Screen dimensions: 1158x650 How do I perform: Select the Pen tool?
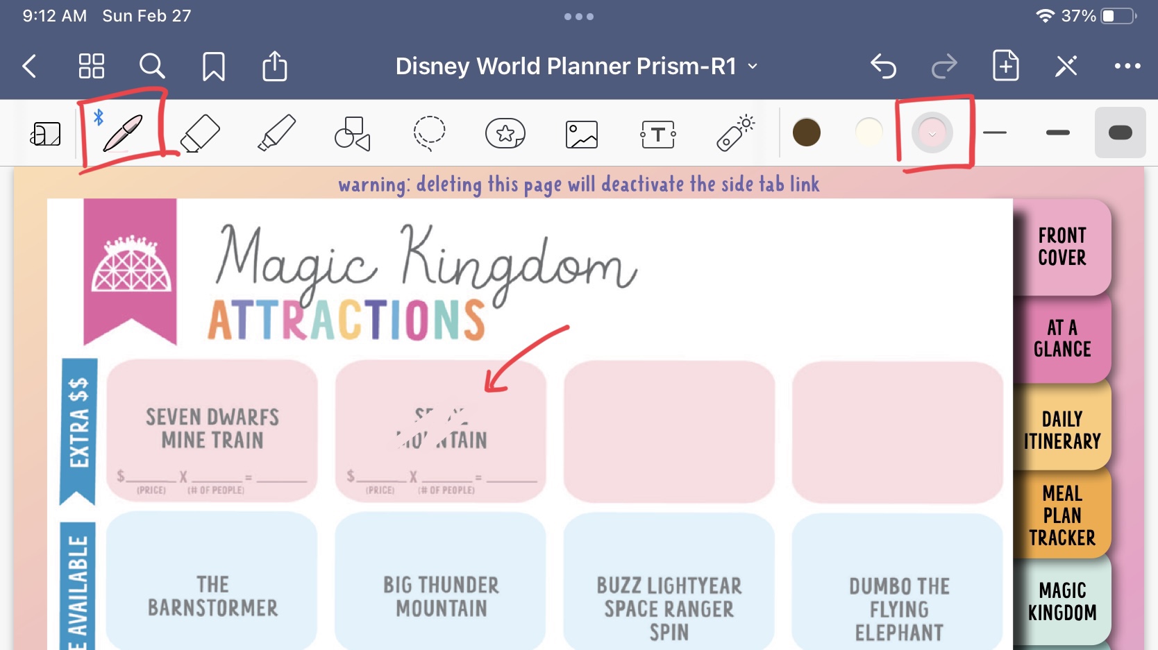point(122,132)
